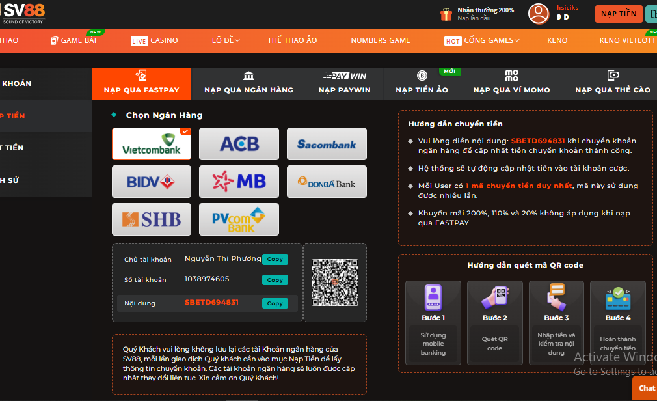The width and height of the screenshot is (657, 401).
Task: Click the bank building icon
Action: (248, 76)
